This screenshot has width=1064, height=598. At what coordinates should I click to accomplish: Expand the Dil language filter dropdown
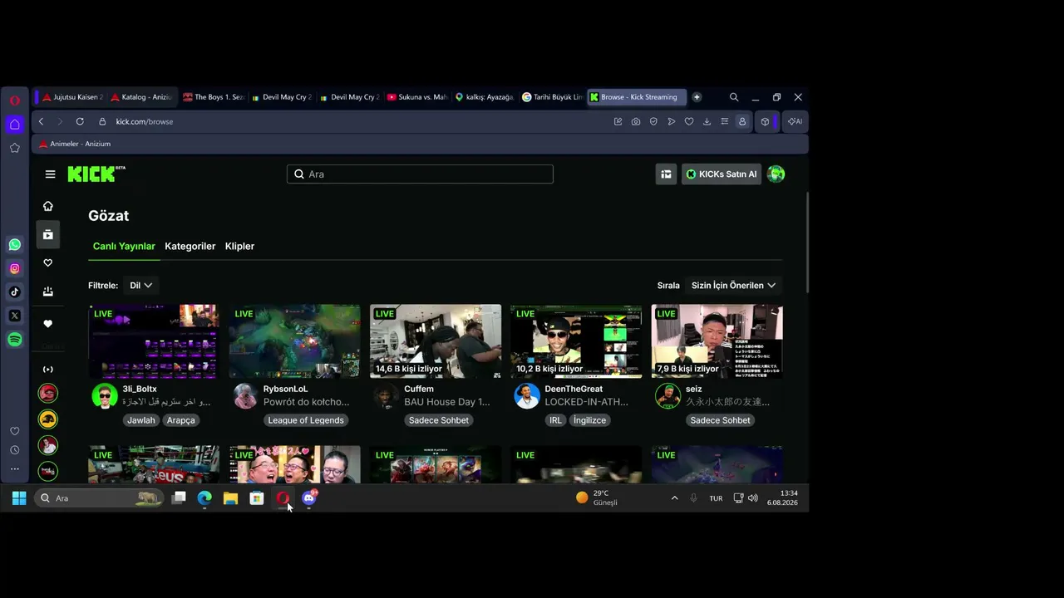click(x=140, y=286)
